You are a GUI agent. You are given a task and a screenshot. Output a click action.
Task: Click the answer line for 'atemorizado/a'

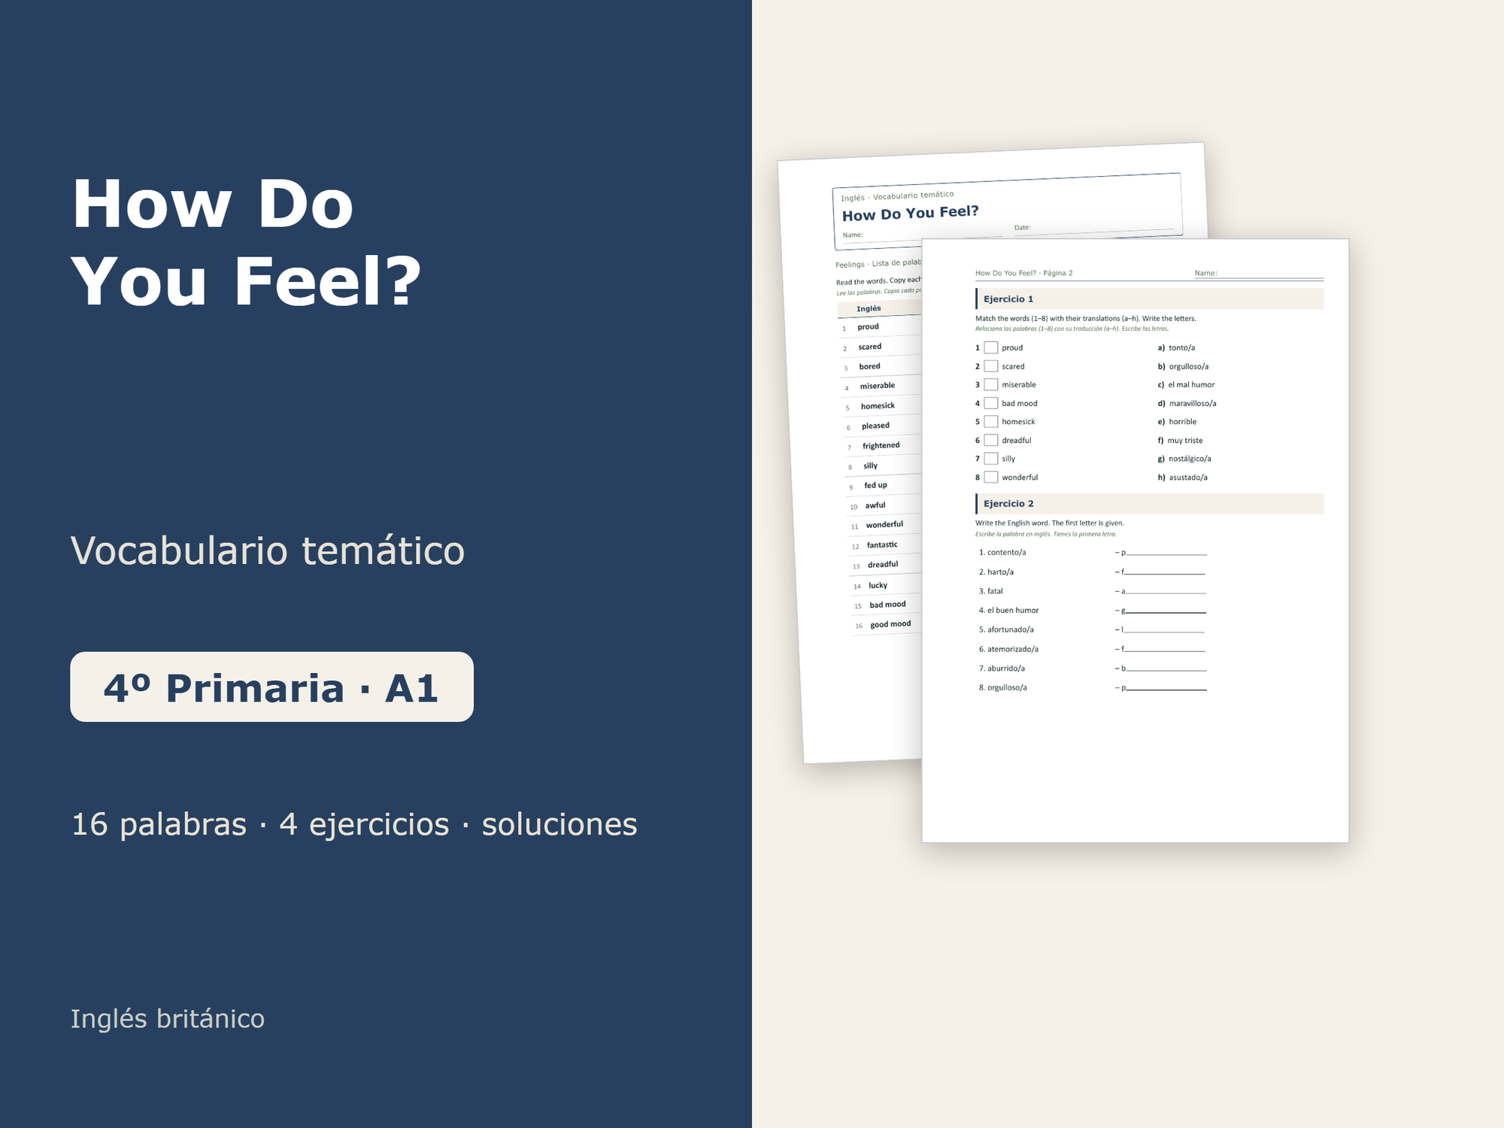coord(1165,649)
